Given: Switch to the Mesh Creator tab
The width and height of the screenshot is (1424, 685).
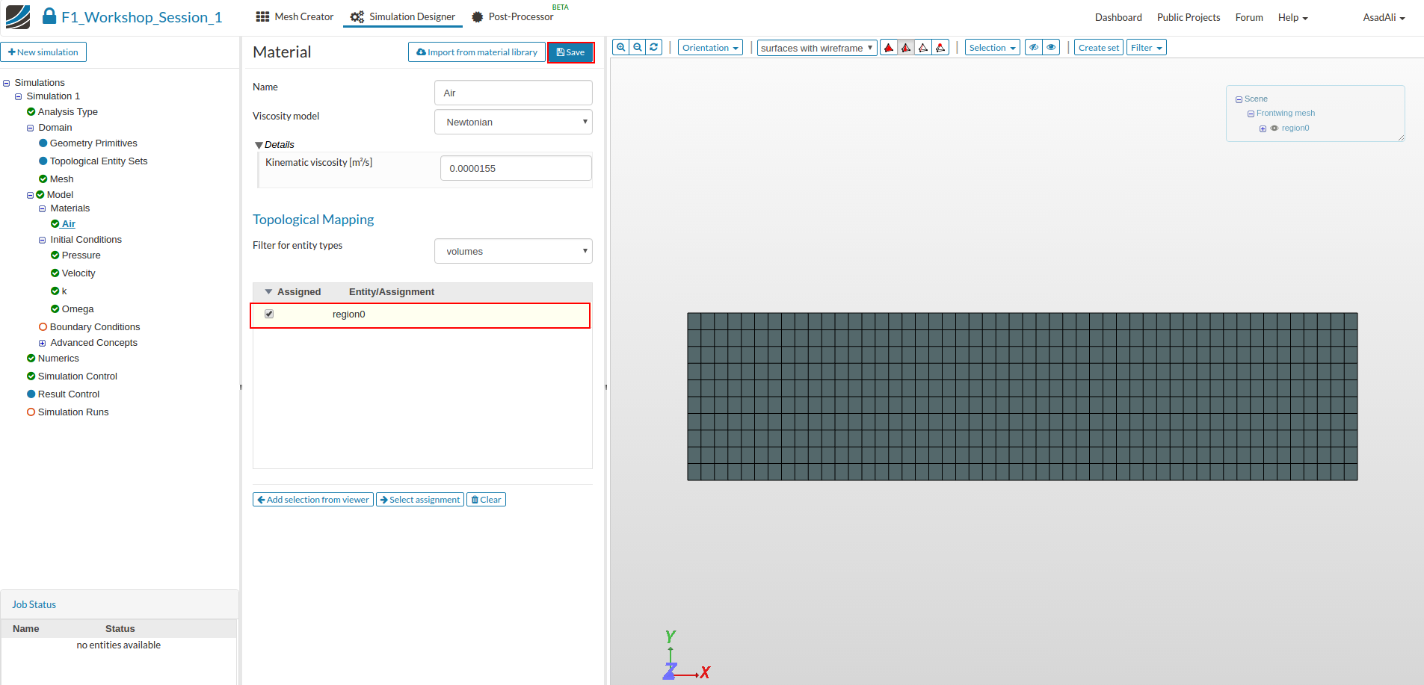Looking at the screenshot, I should [295, 17].
